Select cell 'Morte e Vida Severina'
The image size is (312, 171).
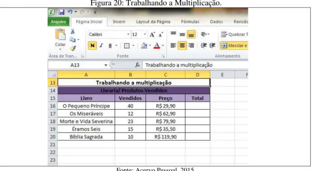[x=86, y=121]
